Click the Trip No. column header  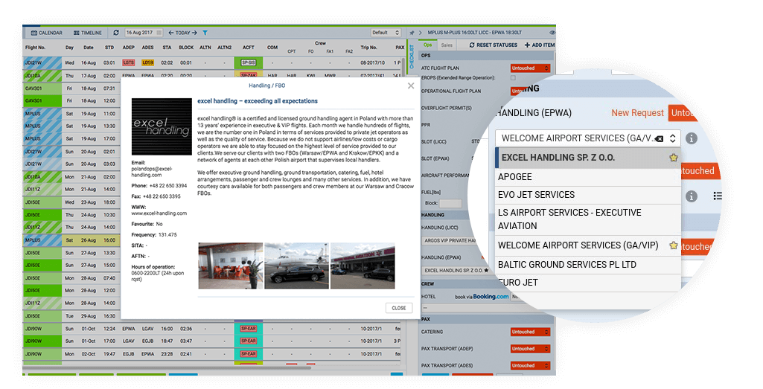click(x=369, y=48)
